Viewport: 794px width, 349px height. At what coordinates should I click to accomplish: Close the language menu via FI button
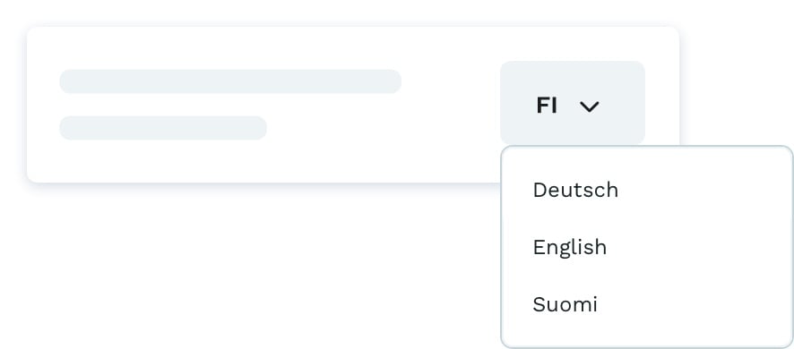pos(573,103)
